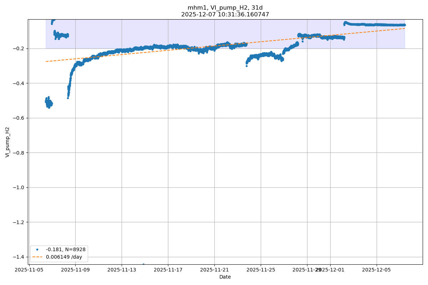Click the 2025-11-25 x-axis tick label

261,270
